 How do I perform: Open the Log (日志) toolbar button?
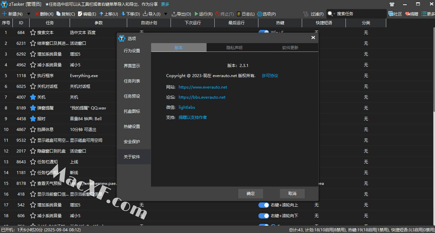point(246,14)
